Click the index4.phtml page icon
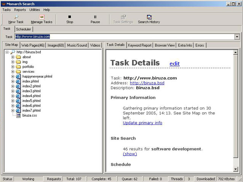243x182 pixels. coord(18,96)
